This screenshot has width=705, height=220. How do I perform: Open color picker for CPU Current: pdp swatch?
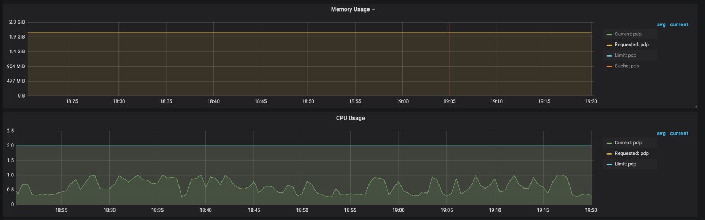click(609, 143)
